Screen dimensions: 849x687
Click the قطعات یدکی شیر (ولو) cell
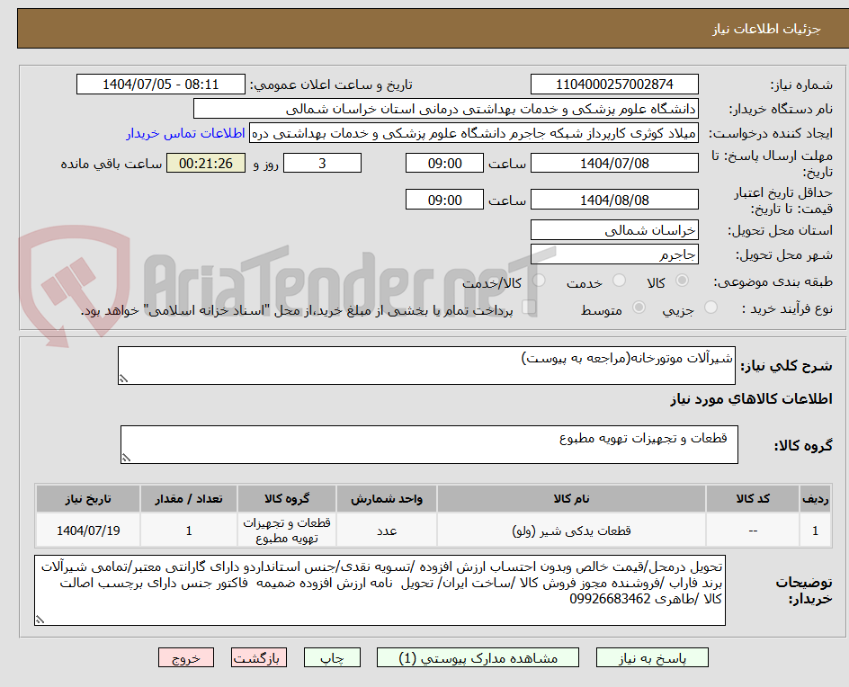point(571,531)
